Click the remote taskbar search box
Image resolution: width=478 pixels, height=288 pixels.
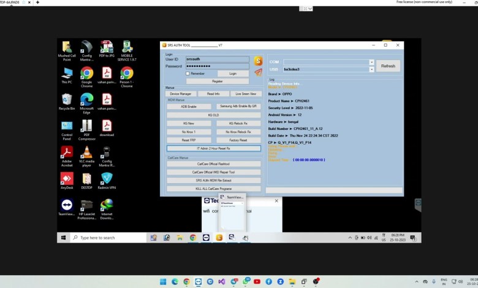108,237
